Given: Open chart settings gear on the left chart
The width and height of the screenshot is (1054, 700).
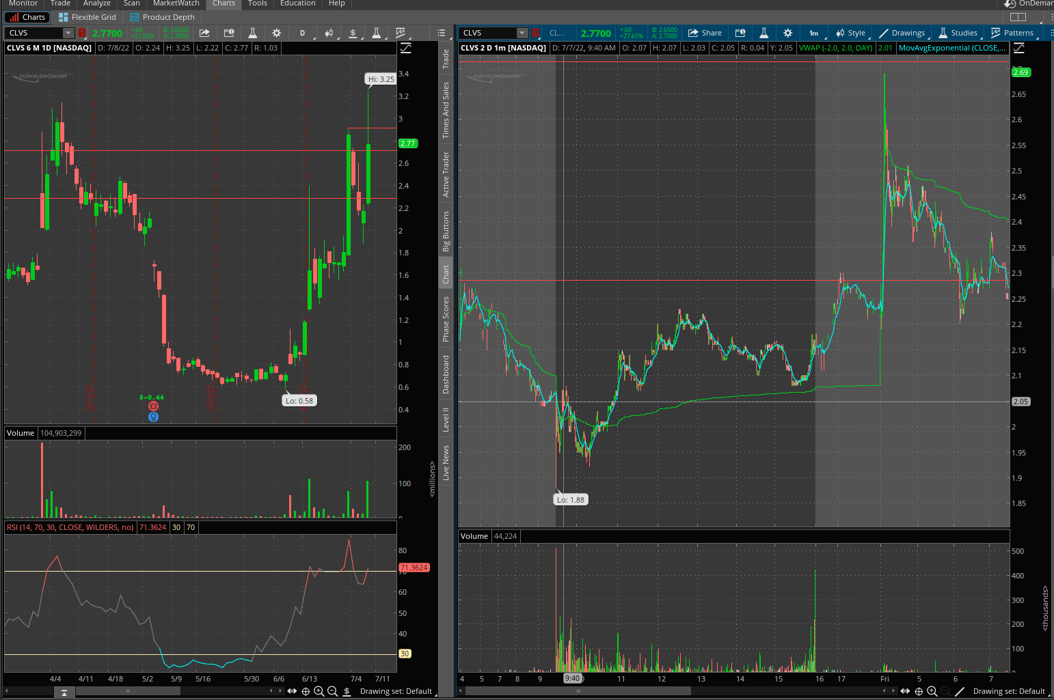Looking at the screenshot, I should click(276, 33).
